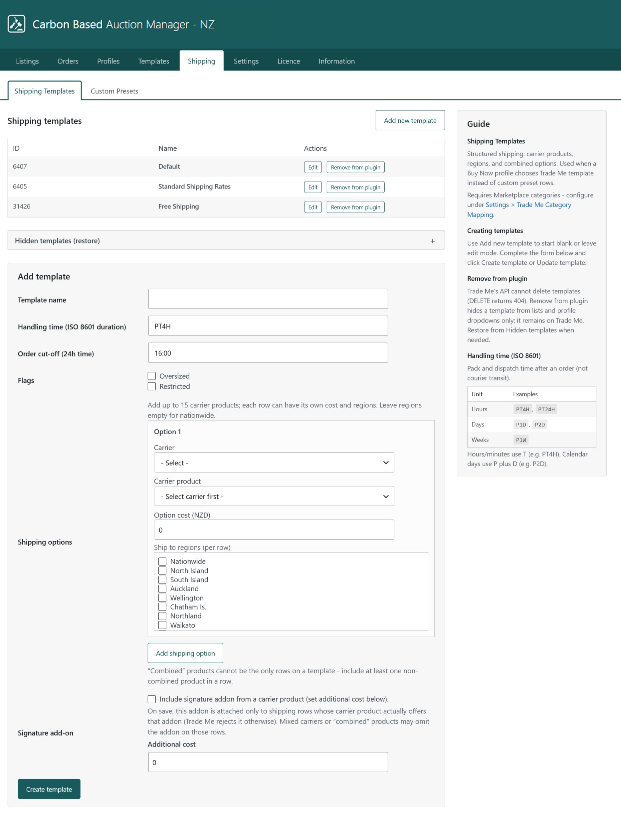Image resolution: width=621 pixels, height=817 pixels.
Task: Expand the Hidden templates (restore) section
Action: [x=226, y=240]
